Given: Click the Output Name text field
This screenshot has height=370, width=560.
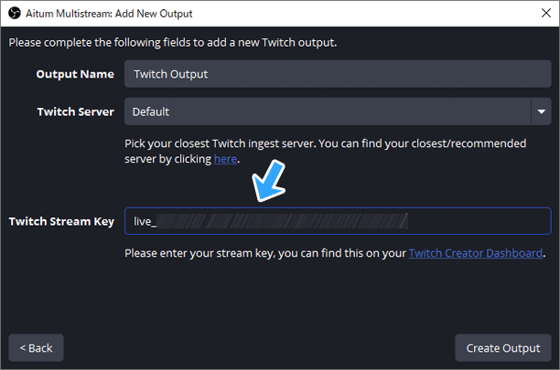Looking at the screenshot, I should [338, 74].
